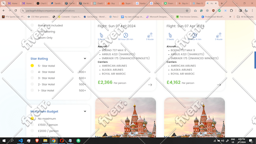Open the tab search dropdown in Chrome
Screen dimensions: 256x144
point(3,3)
